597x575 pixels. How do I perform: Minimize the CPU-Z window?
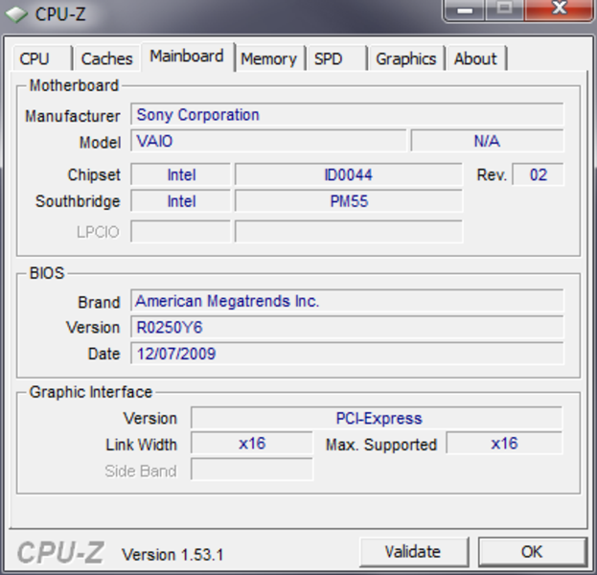pos(465,10)
